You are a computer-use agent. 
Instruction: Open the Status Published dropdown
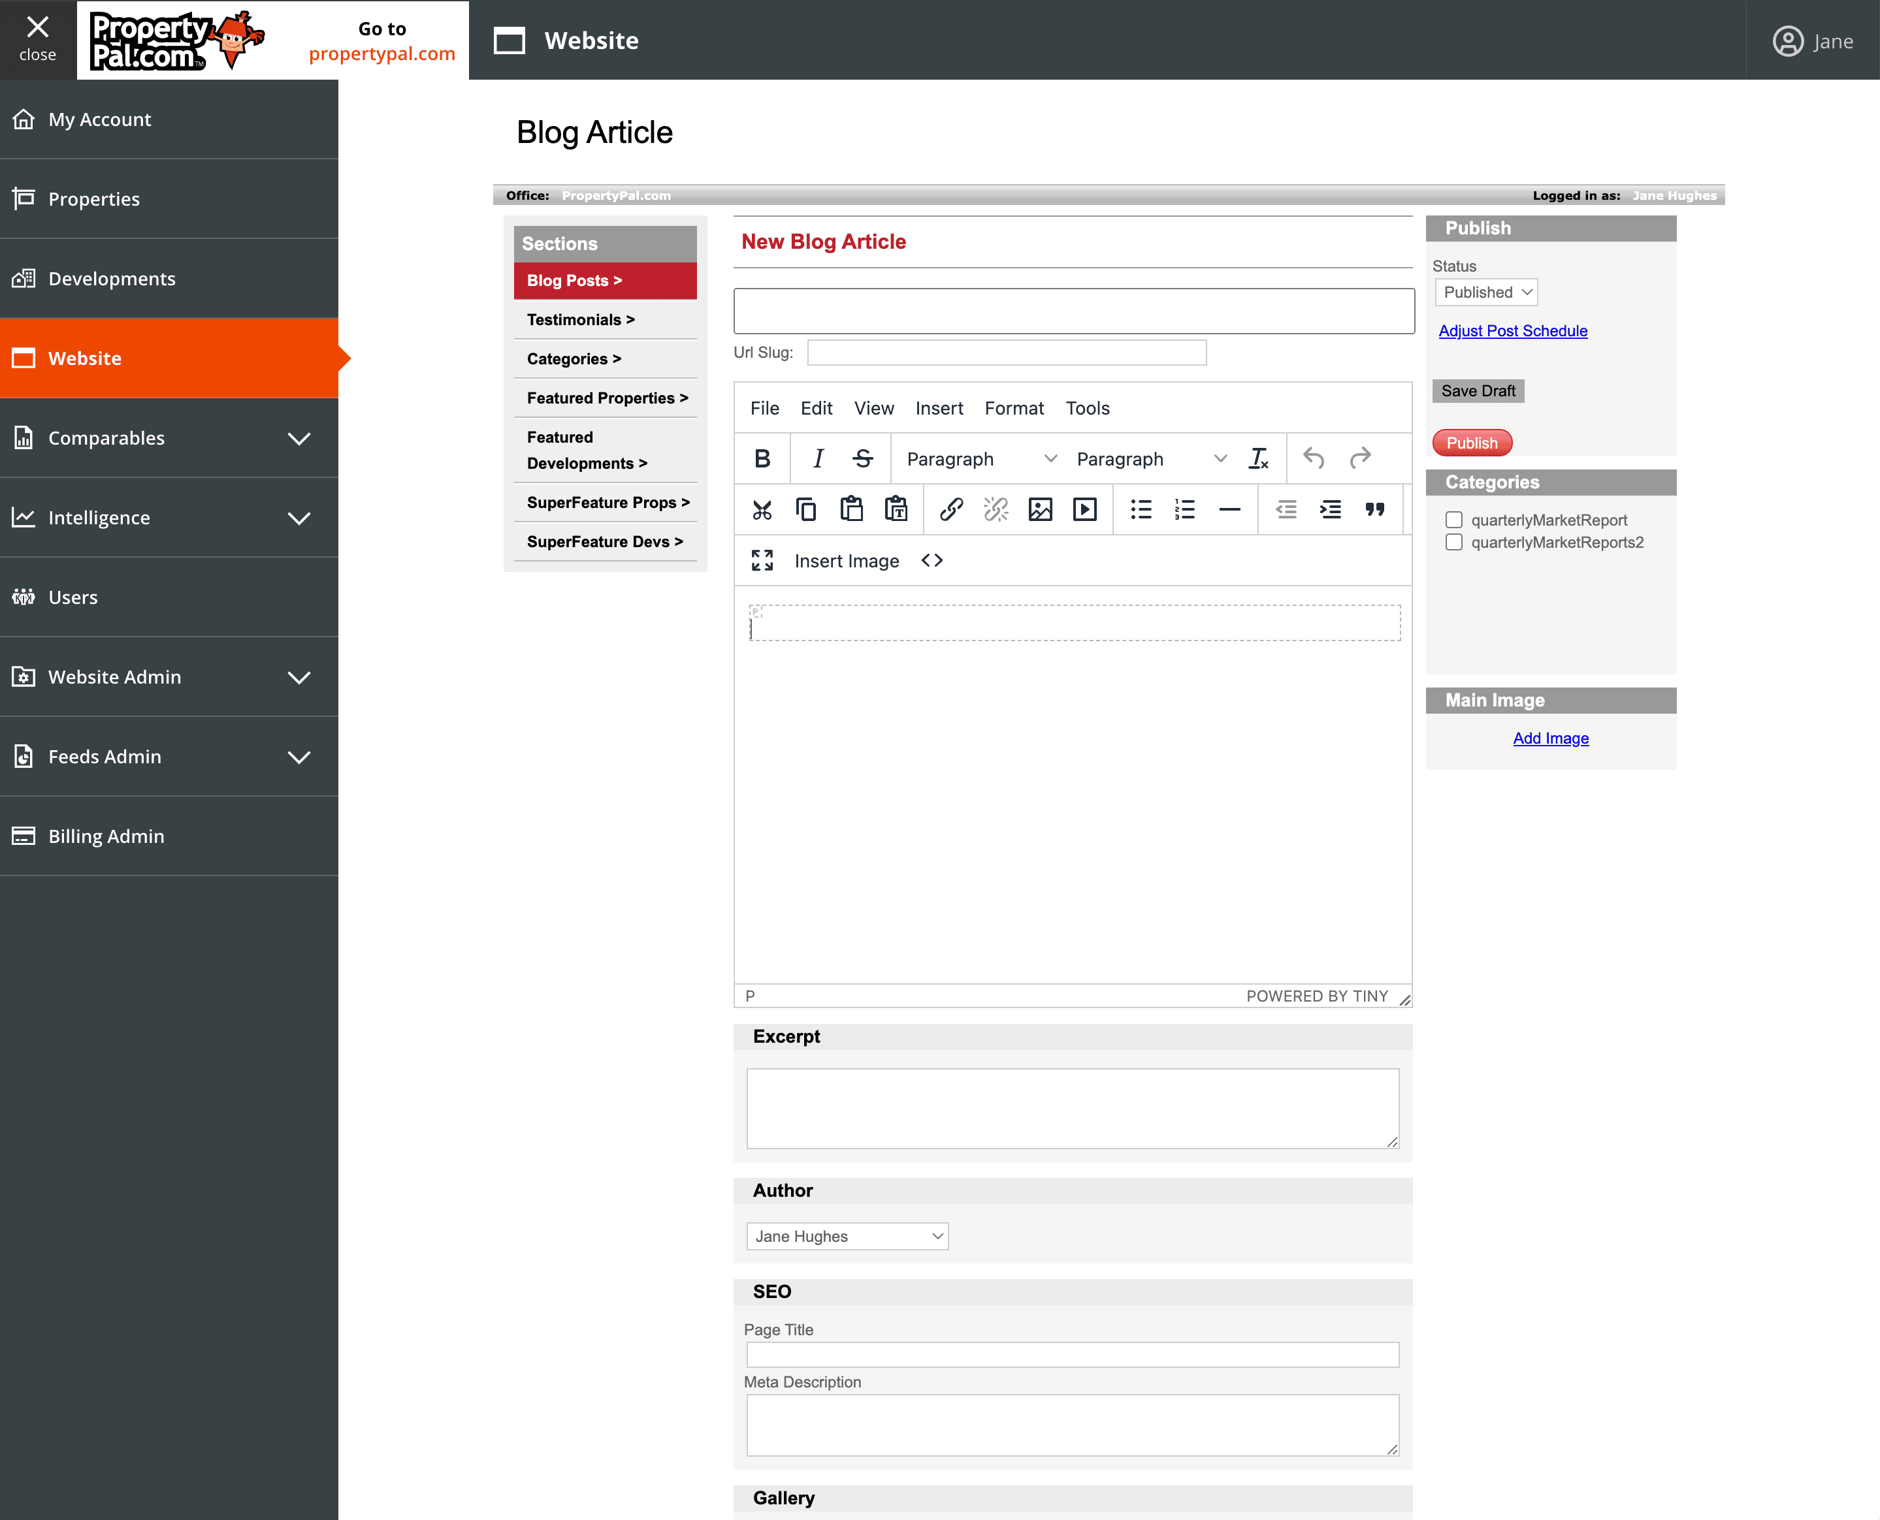pos(1486,293)
